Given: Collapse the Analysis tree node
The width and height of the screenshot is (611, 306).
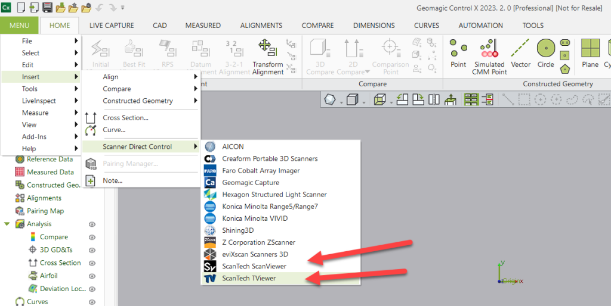Looking at the screenshot, I should [7, 224].
